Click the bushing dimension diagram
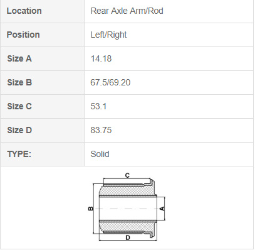This screenshot has height=250, width=255. (x=127, y=207)
